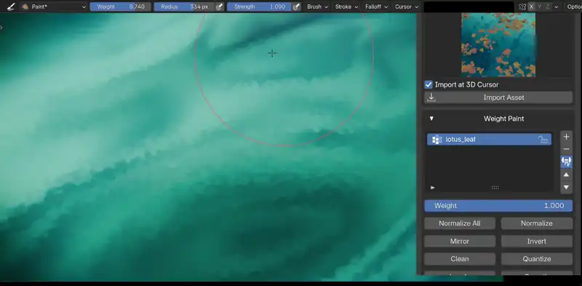Viewport: 582px width, 286px height.
Task: Adjust the header Weight 0.740 slider
Action: point(120,7)
